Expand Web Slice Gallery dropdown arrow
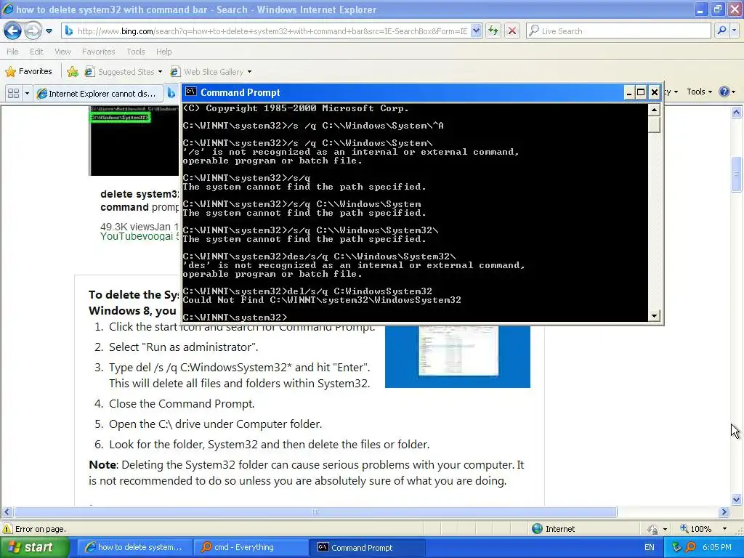Screen dimensions: 744x558 (x=250, y=72)
